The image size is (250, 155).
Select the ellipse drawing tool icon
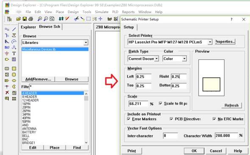(14, 80)
